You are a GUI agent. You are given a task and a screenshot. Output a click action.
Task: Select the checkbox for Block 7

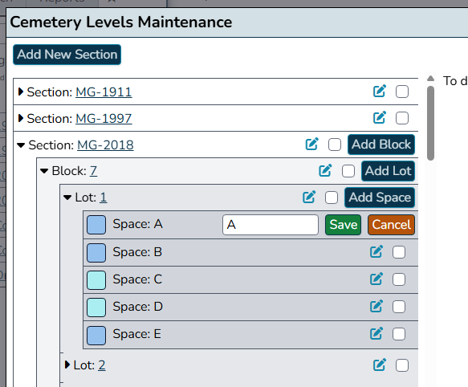pos(348,171)
